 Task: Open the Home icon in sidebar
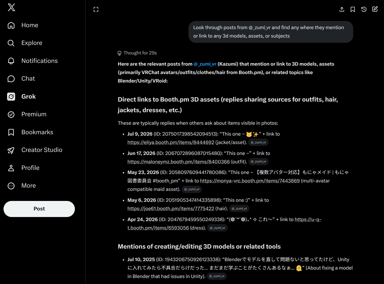click(x=11, y=25)
